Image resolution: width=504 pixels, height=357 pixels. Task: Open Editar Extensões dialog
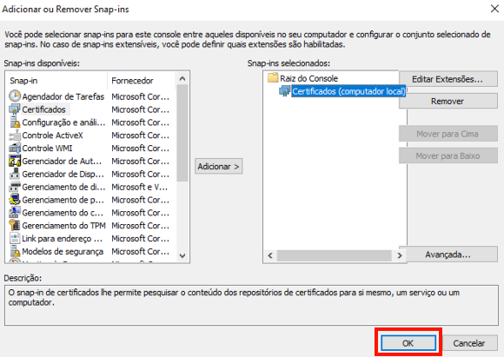coord(448,79)
